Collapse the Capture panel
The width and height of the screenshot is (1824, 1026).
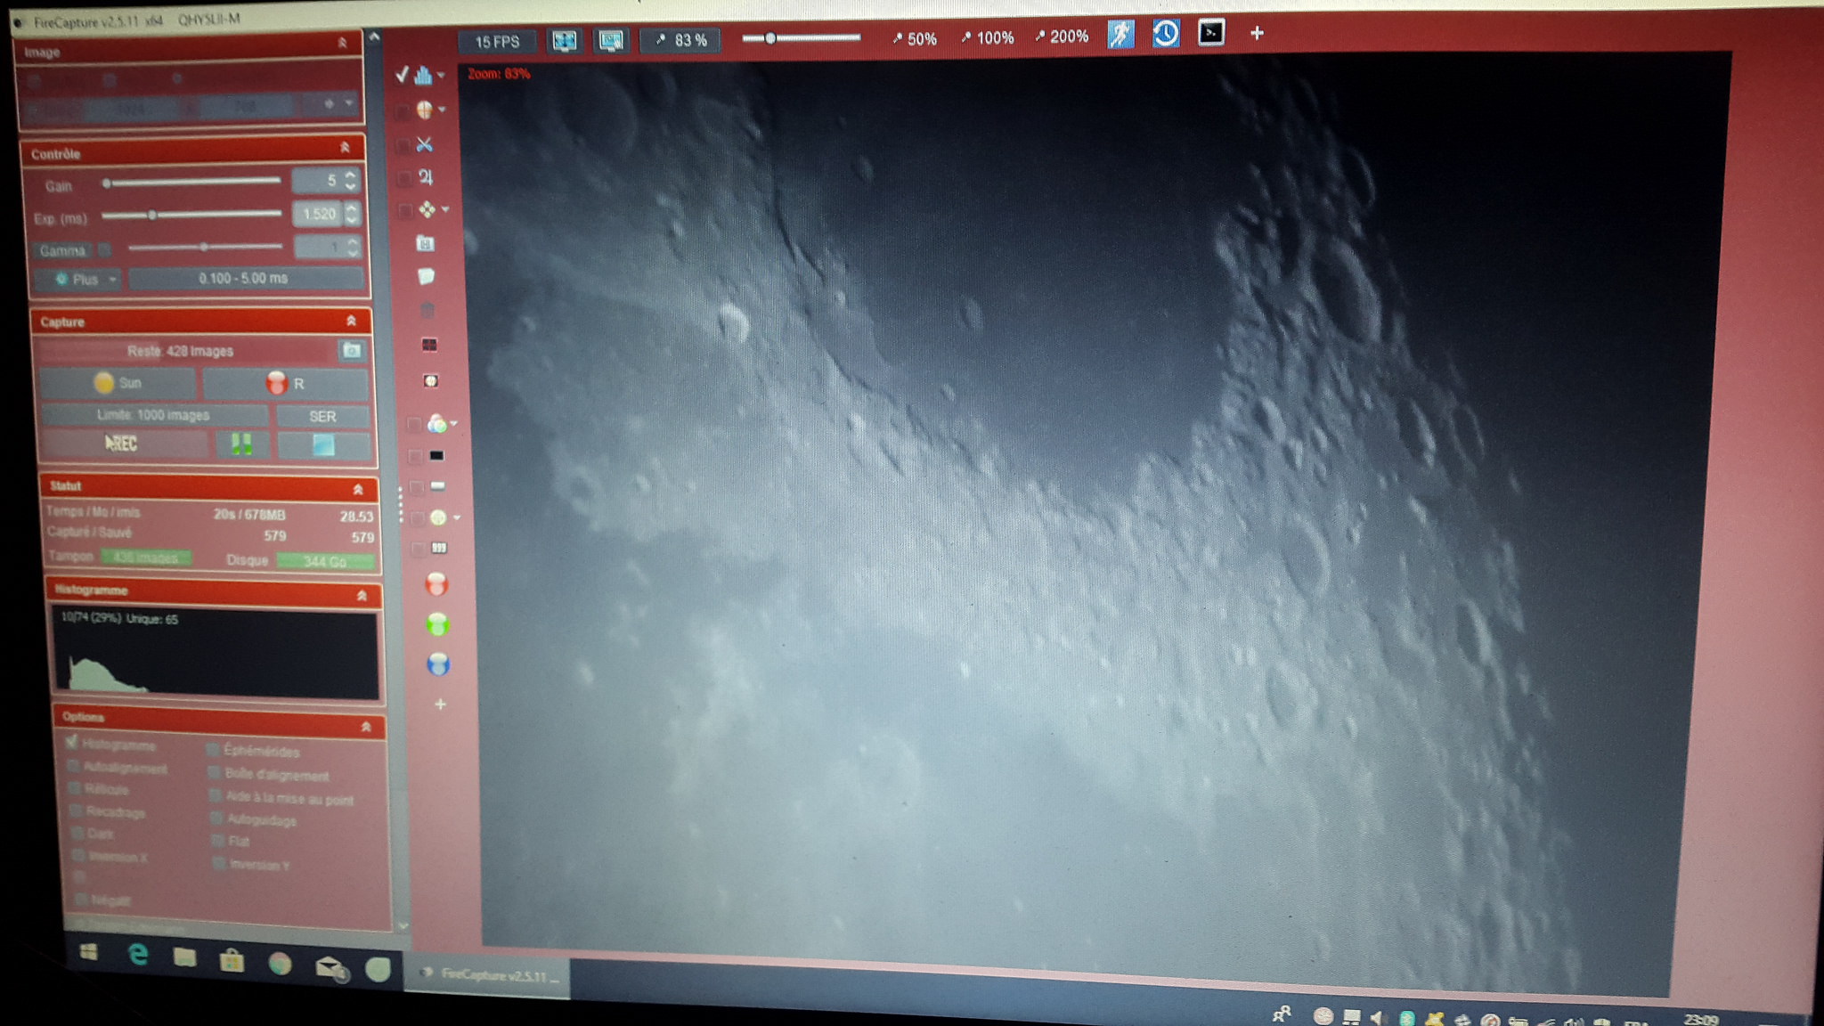coord(351,321)
